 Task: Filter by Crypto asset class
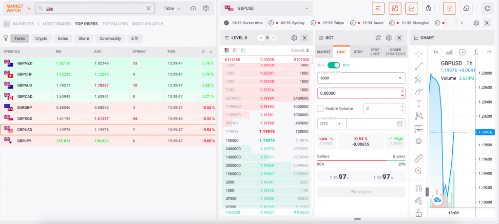click(x=41, y=38)
